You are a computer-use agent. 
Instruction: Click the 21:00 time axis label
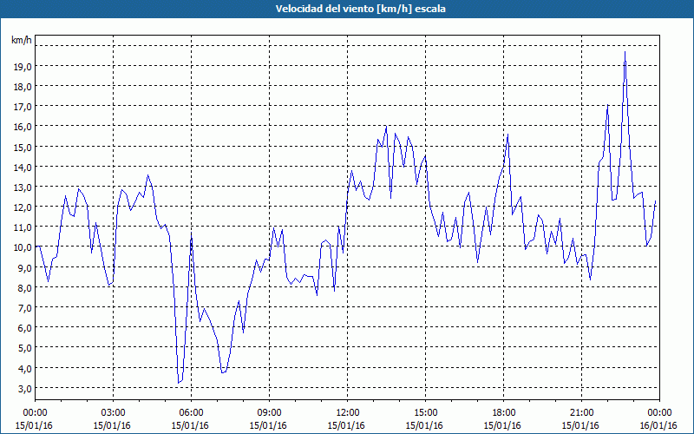point(581,413)
